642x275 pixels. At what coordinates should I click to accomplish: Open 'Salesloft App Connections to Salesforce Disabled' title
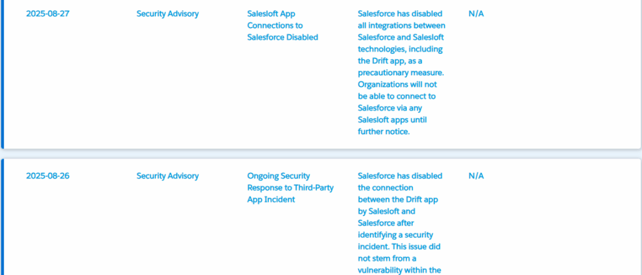[282, 26]
